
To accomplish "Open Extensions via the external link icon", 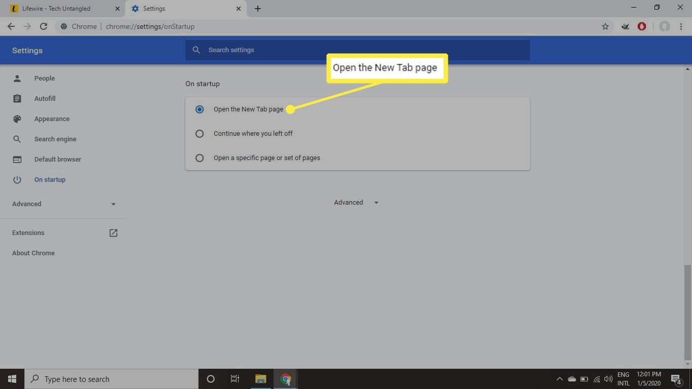I will 113,233.
